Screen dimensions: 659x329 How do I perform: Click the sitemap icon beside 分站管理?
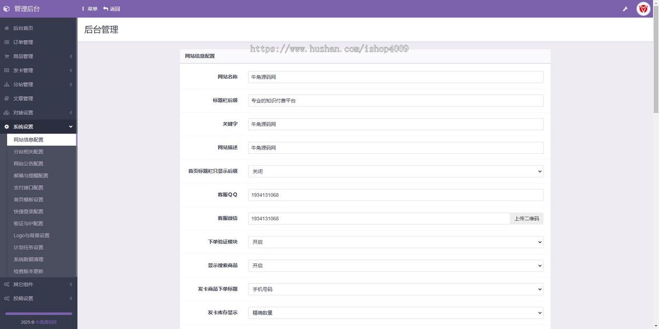(7, 85)
